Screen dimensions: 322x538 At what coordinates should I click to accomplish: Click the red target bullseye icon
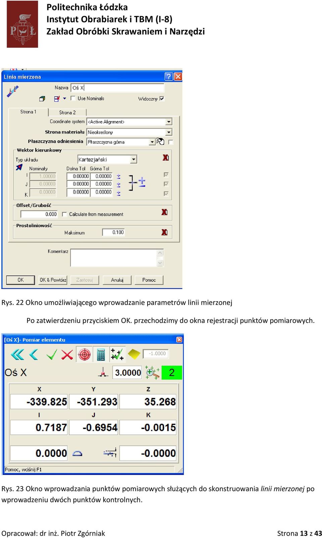84,354
